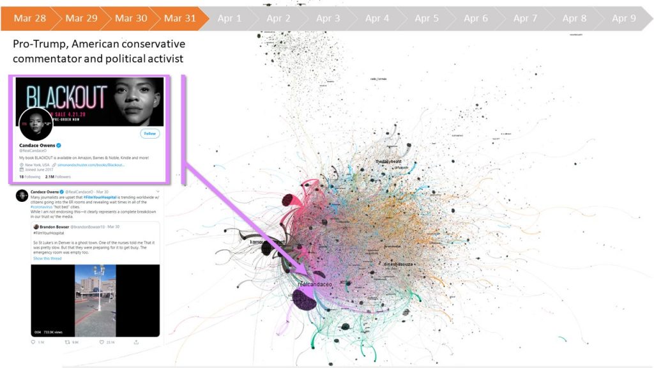Select the Mar 28 timeline step
The width and height of the screenshot is (654, 368).
click(30, 18)
